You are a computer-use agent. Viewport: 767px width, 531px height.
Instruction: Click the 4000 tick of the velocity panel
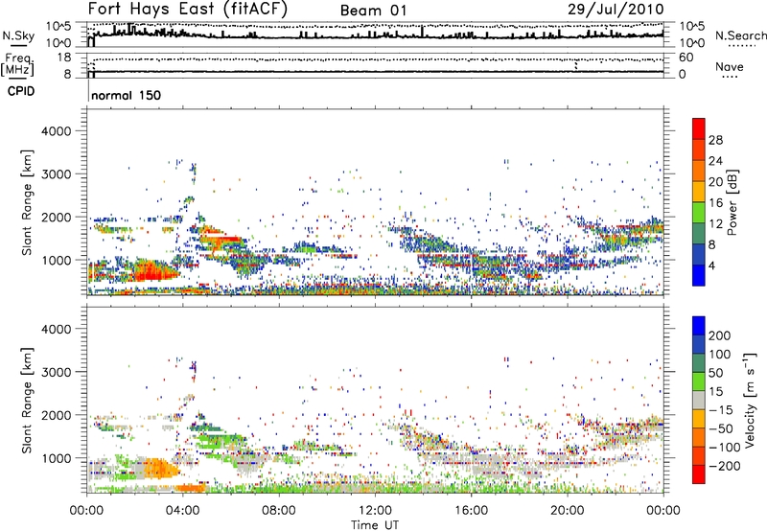(57, 329)
